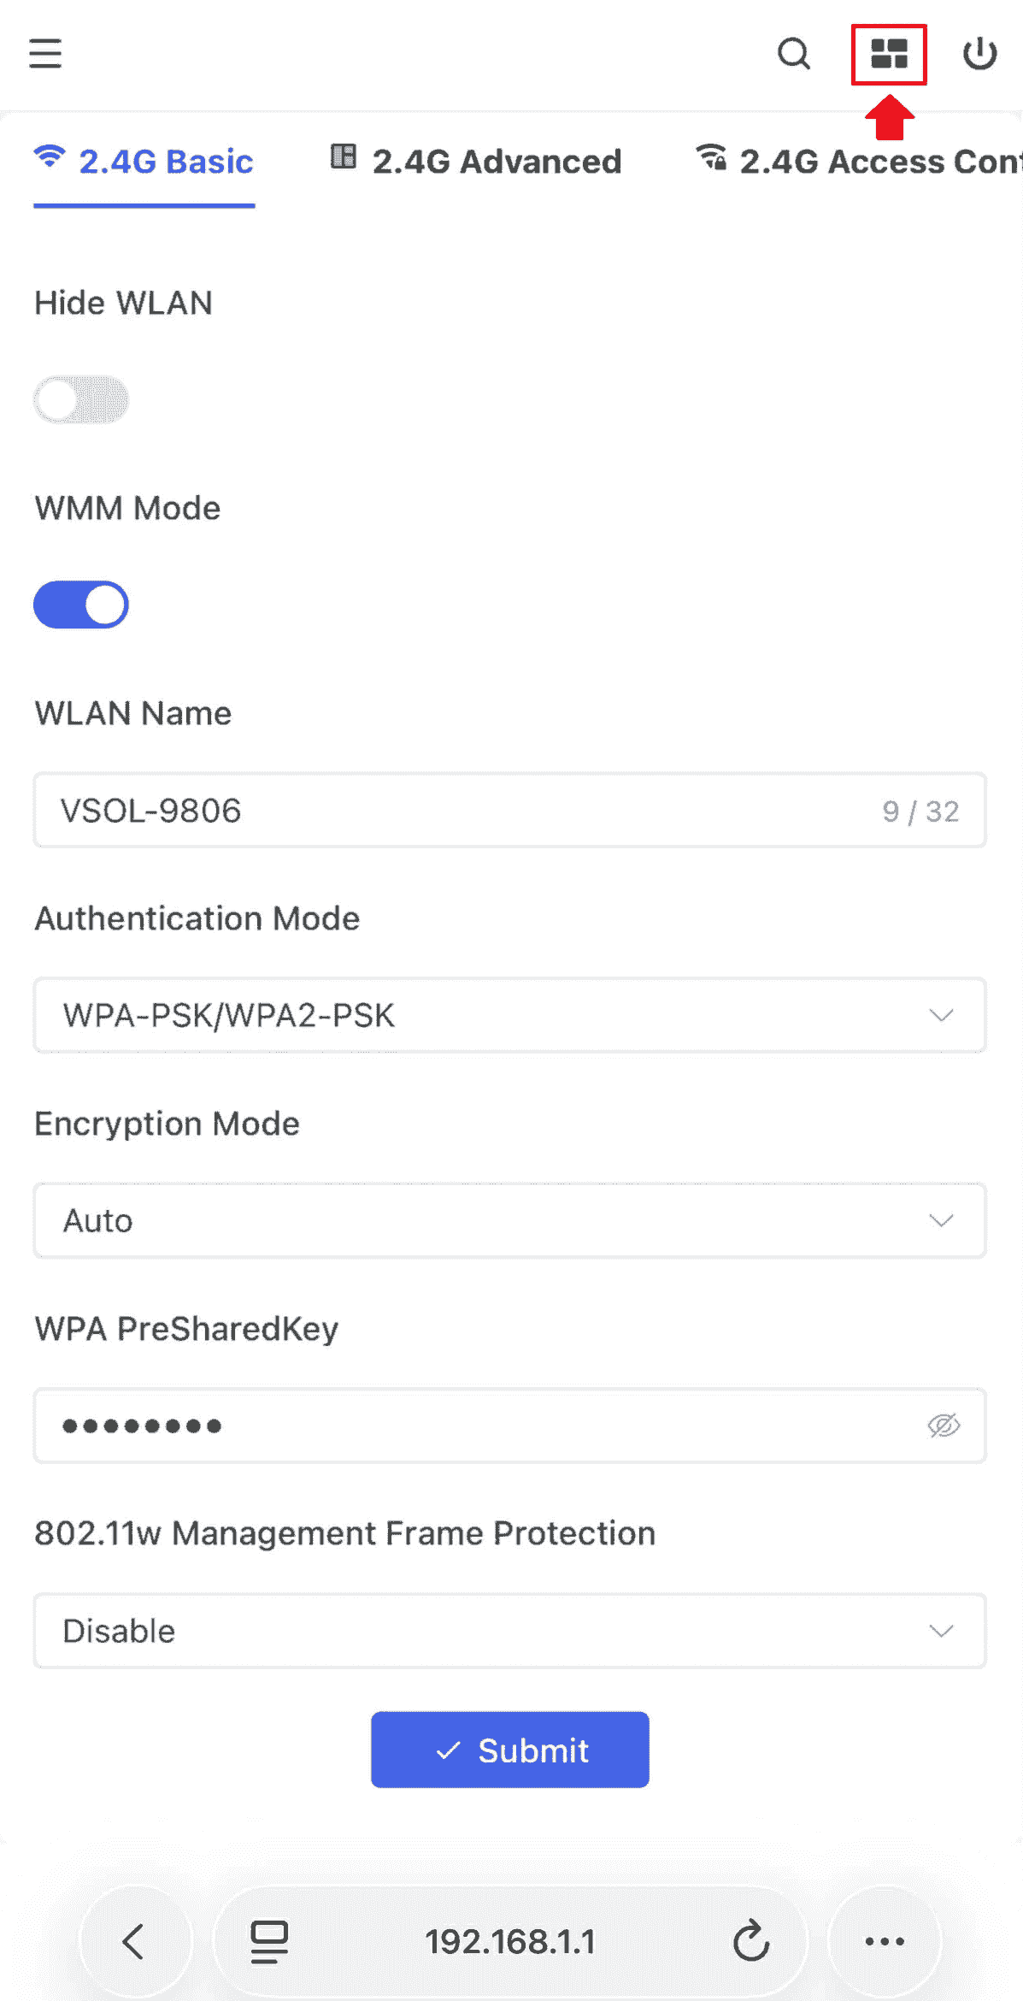Enable the Hide WLAN switch
The image size is (1023, 2001).
81,400
